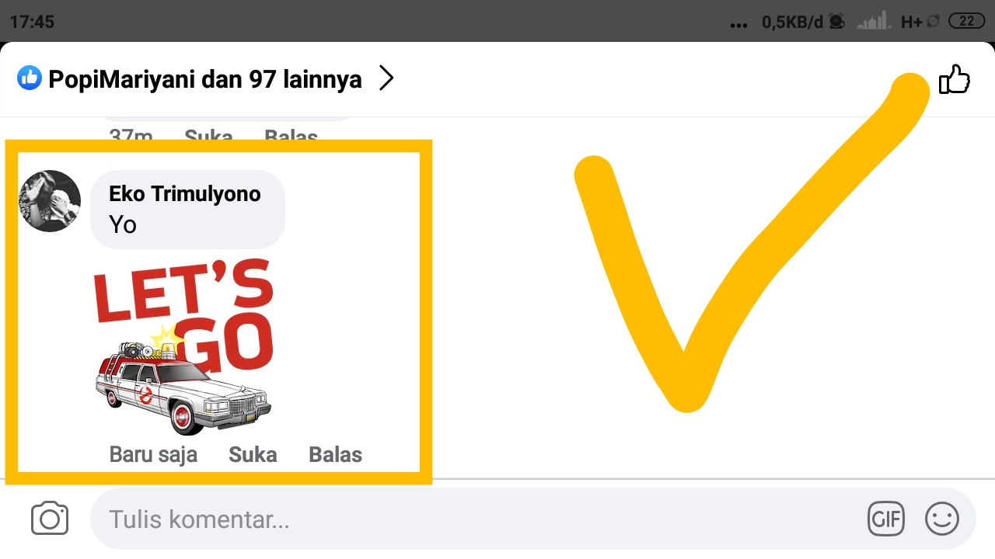Tap the thumbs-up outline icon at top right
The image size is (995, 559).
(955, 79)
